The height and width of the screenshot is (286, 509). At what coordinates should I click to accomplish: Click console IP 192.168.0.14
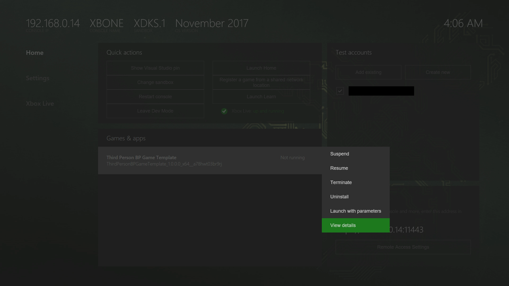[53, 23]
